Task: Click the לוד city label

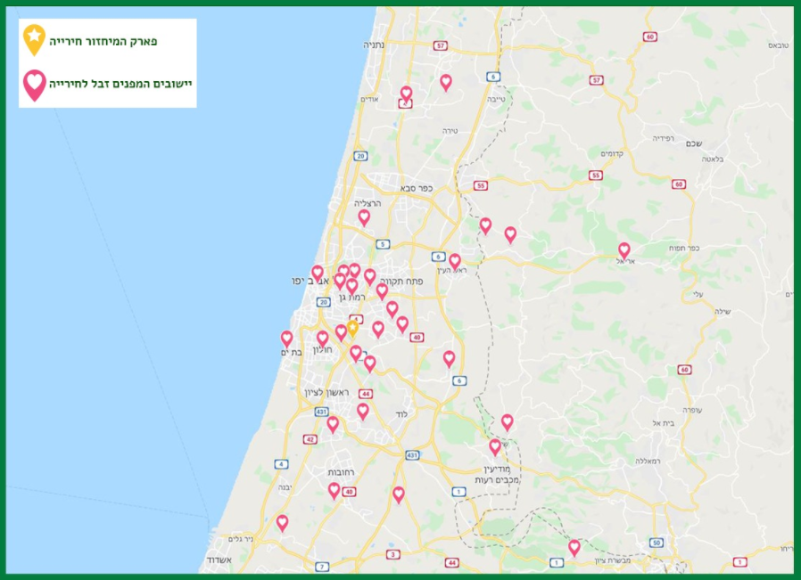Action: pos(402,414)
